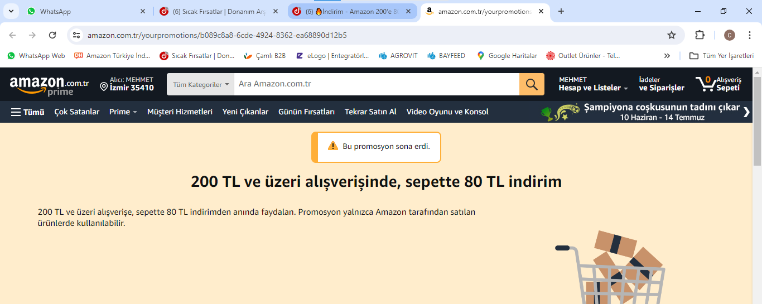Open the Chrome profile avatar

click(730, 35)
